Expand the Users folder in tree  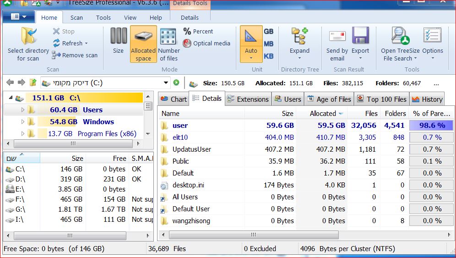(23, 110)
